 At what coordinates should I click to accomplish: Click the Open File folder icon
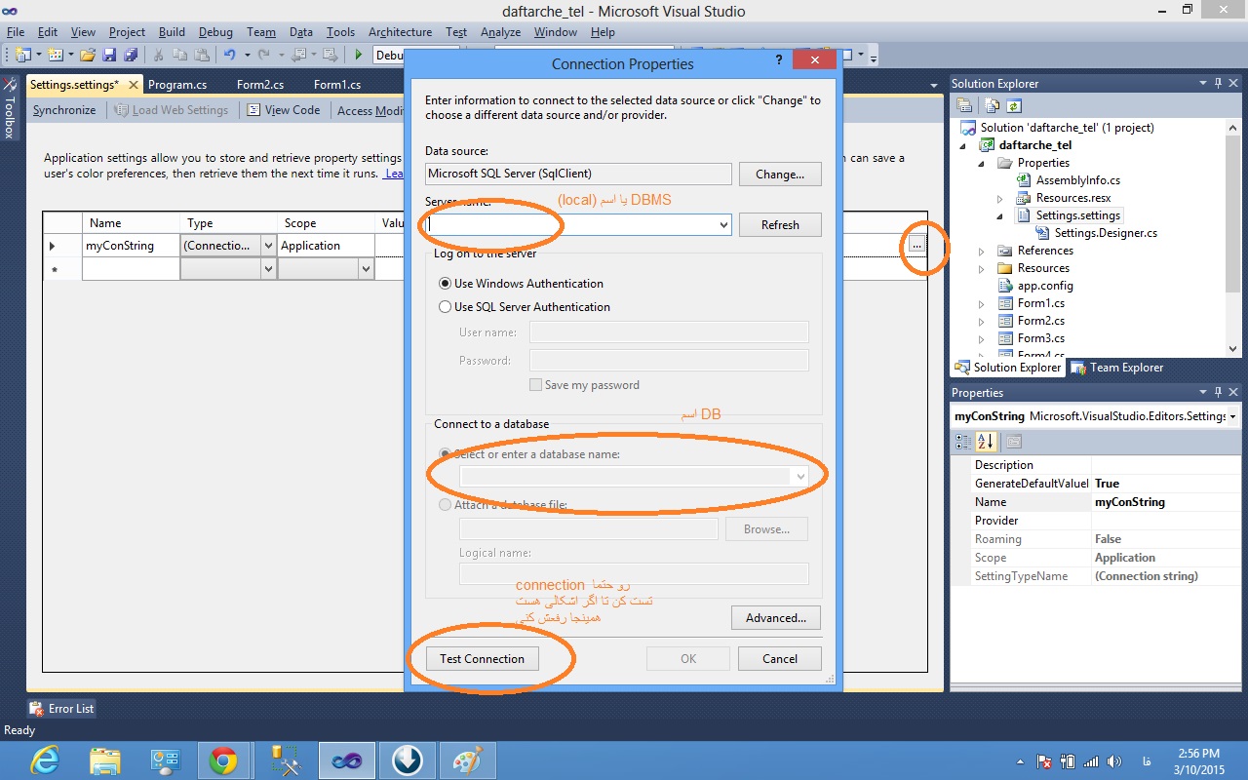(88, 56)
